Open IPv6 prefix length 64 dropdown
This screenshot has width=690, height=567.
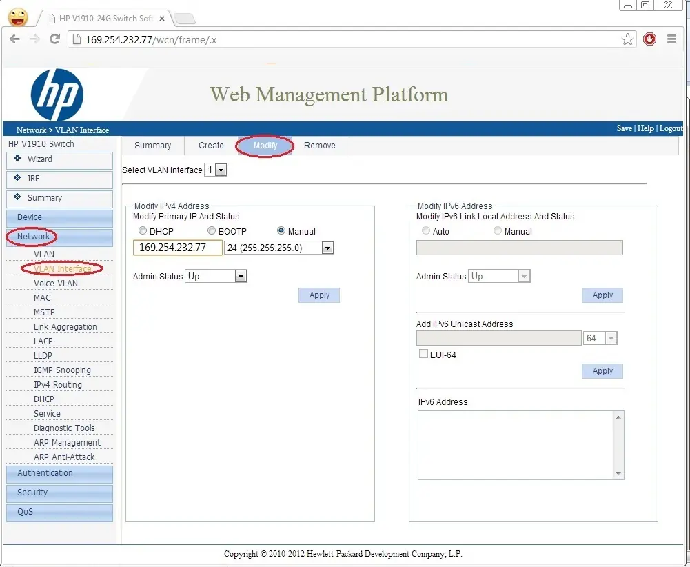(x=600, y=338)
